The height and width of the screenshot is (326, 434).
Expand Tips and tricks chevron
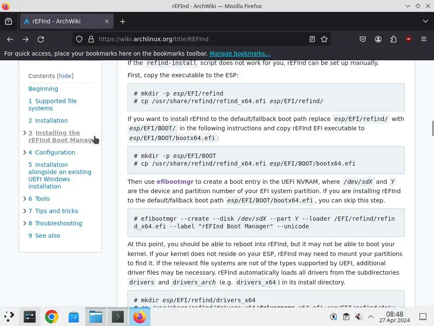click(24, 211)
